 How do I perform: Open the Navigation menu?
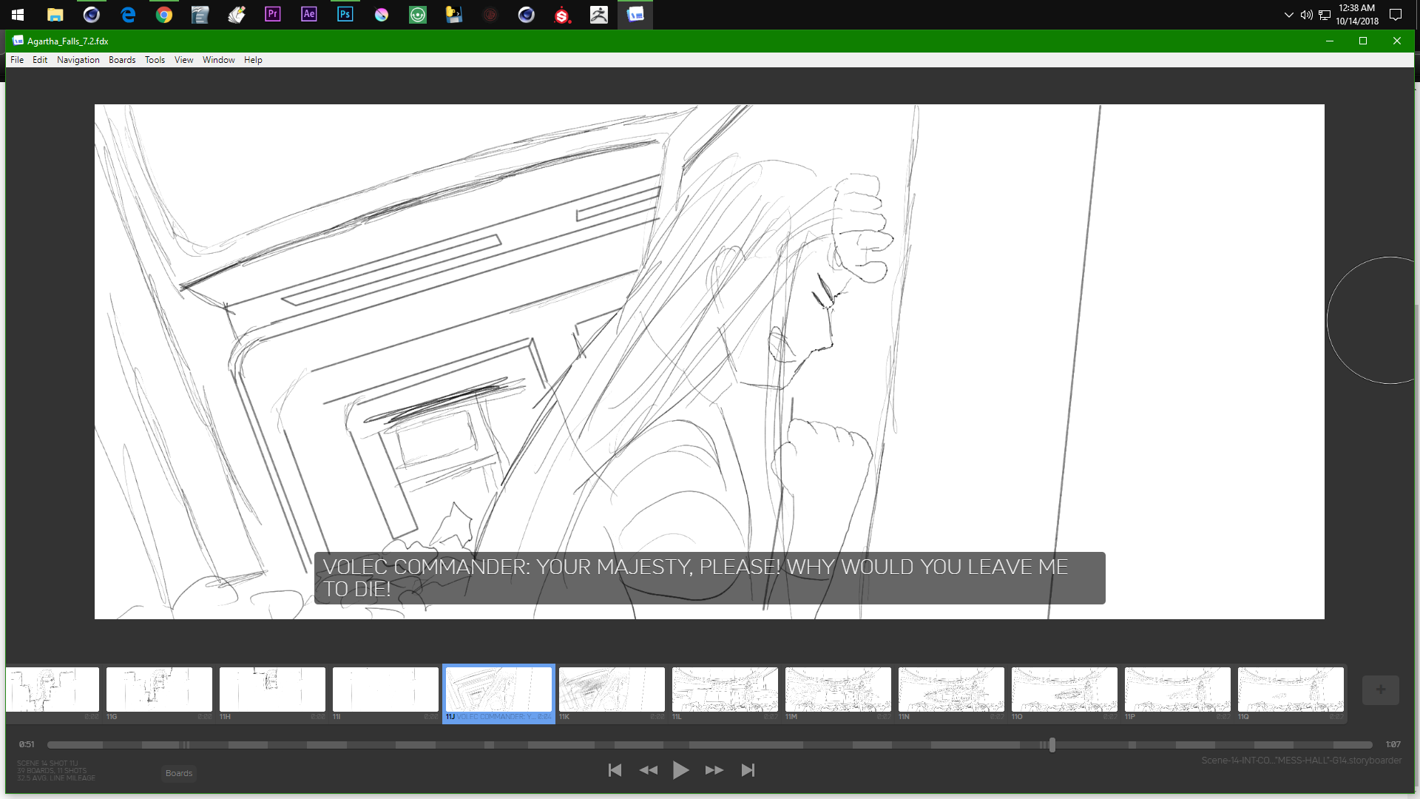(x=78, y=60)
